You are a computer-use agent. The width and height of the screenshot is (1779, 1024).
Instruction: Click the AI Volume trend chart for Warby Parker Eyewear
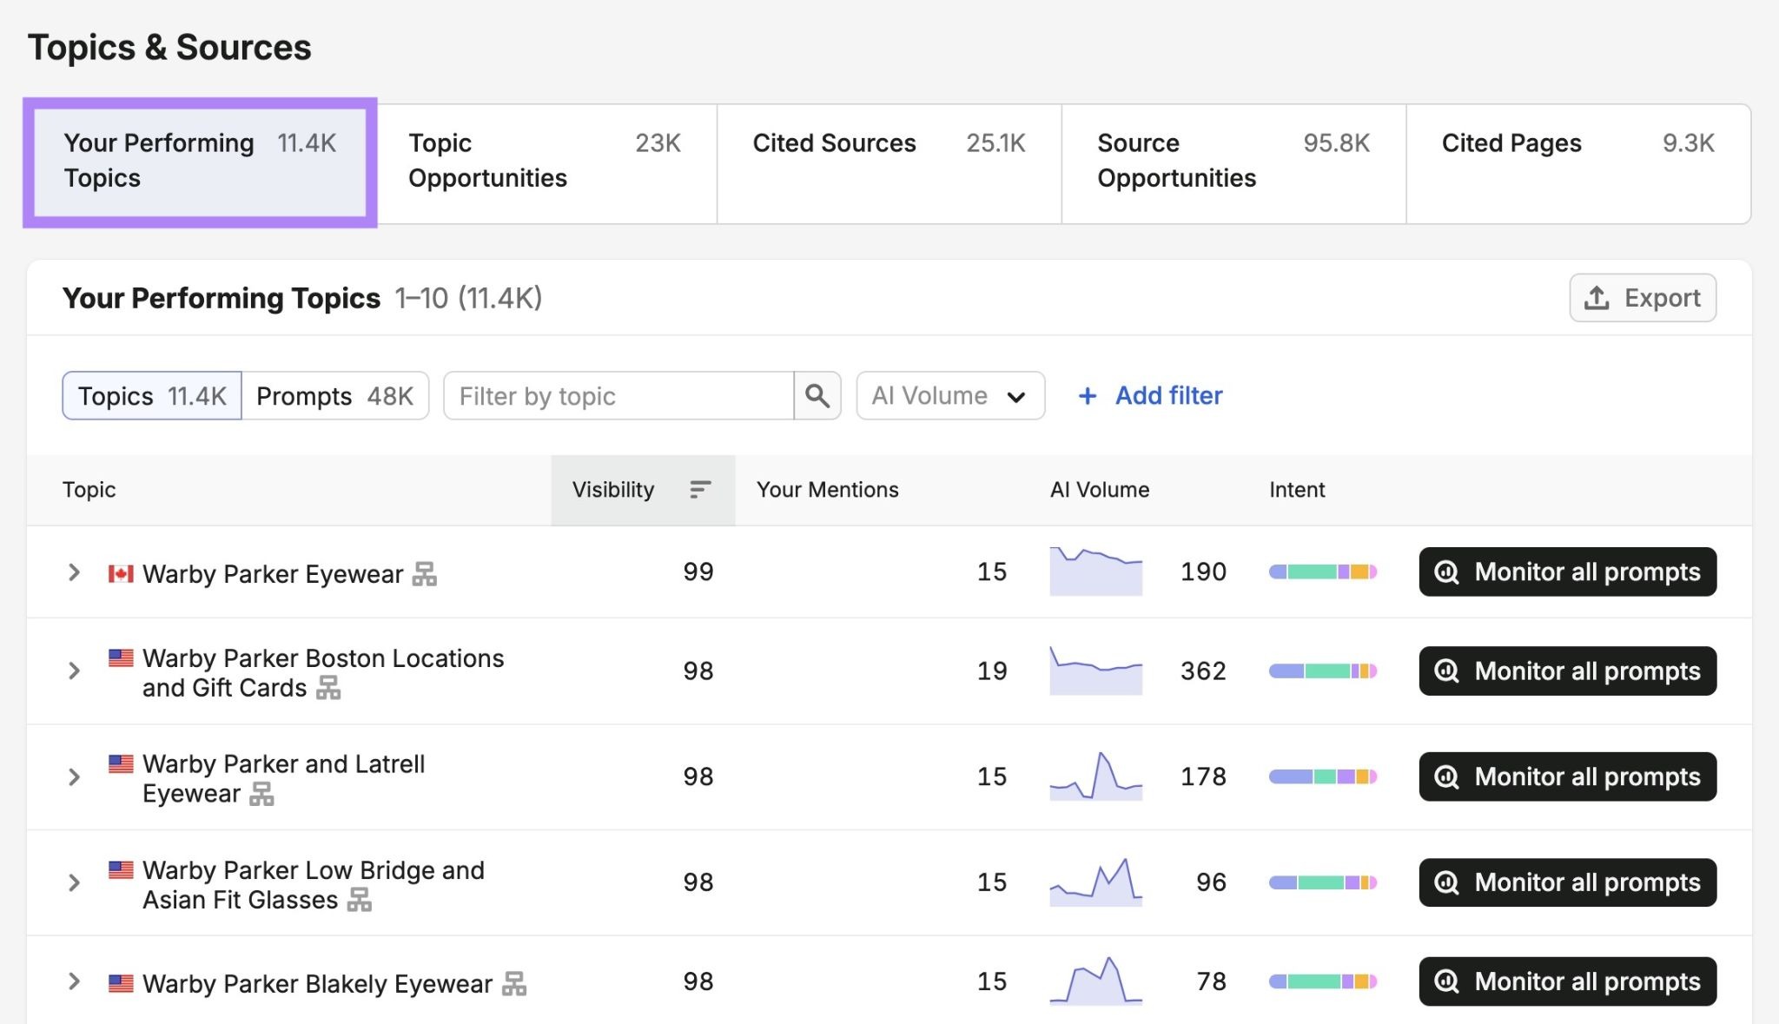pyautogui.click(x=1096, y=571)
